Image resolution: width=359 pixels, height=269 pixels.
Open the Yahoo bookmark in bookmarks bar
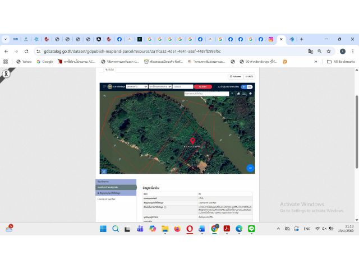coord(24,62)
